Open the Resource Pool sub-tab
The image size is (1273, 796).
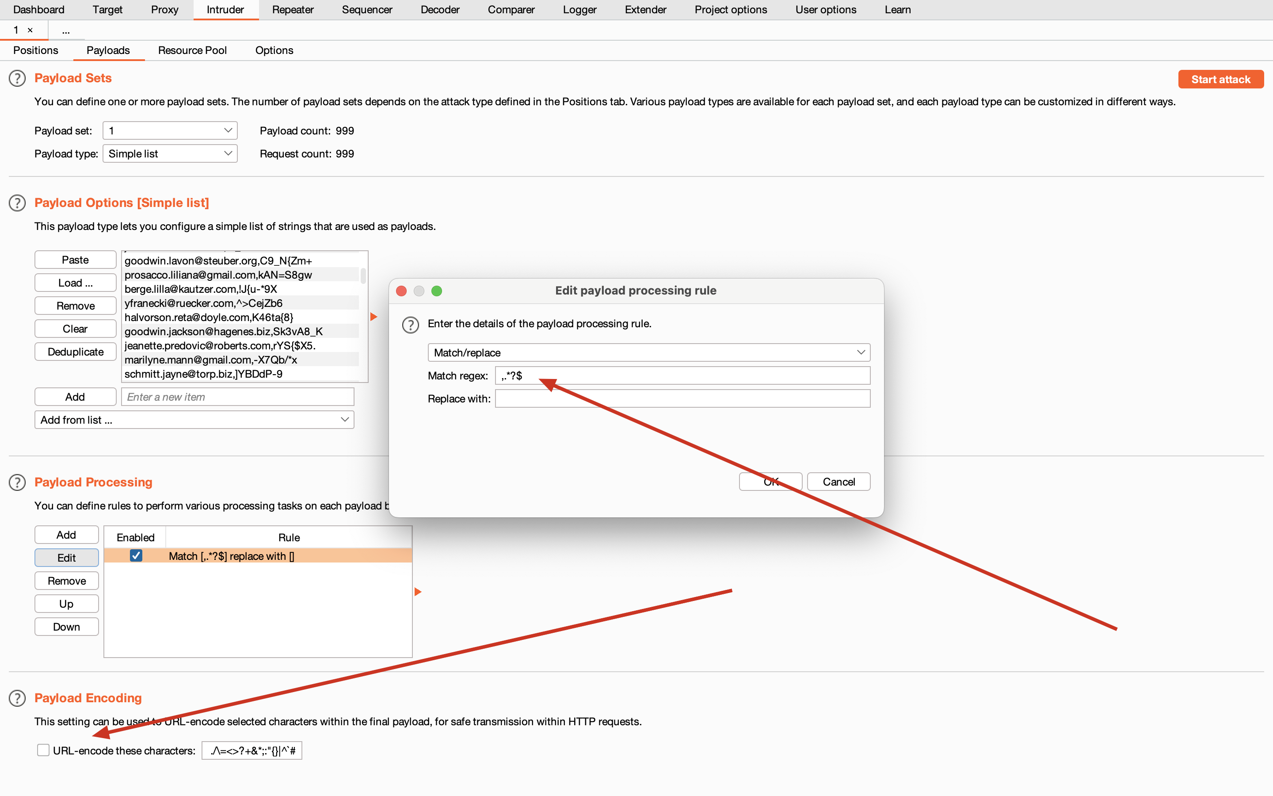(193, 50)
